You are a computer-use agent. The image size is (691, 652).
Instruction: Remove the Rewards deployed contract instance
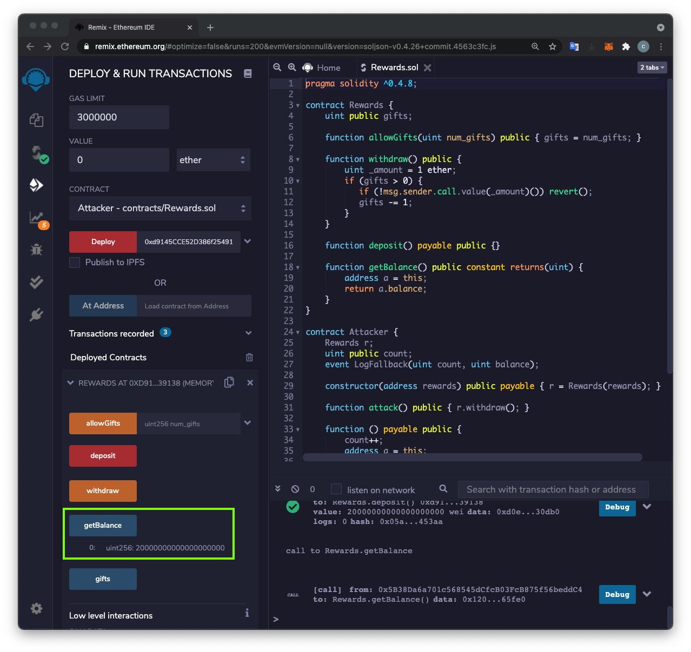pyautogui.click(x=250, y=382)
